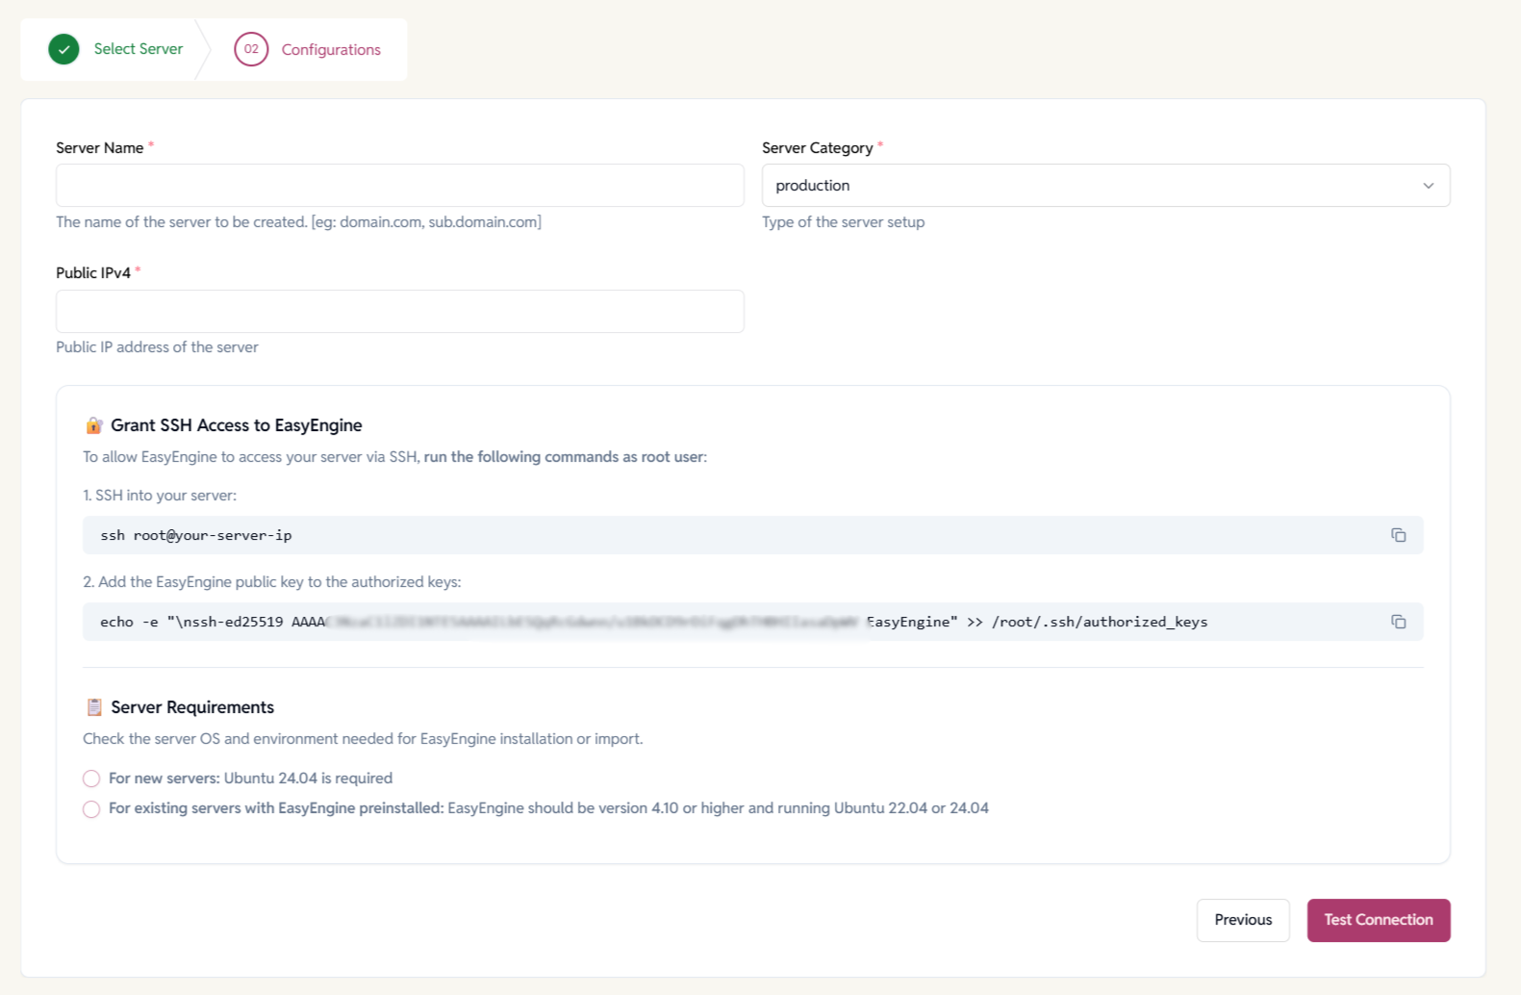Select the 'For new servers' radio option
The image size is (1521, 995).
click(x=91, y=778)
